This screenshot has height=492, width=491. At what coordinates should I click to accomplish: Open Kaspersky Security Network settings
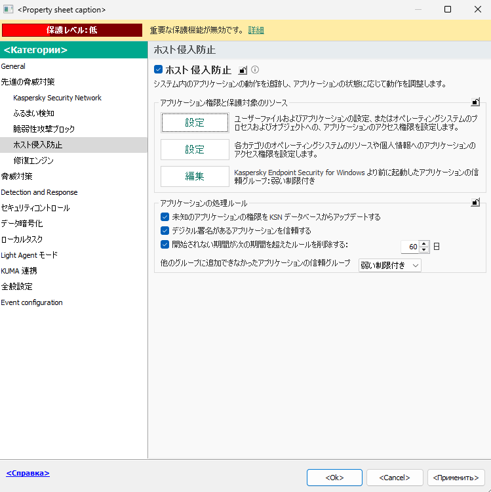point(73,98)
